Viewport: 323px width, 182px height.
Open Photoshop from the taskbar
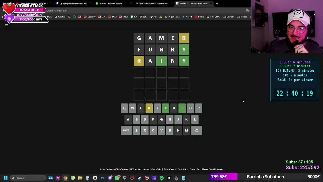pos(102,178)
